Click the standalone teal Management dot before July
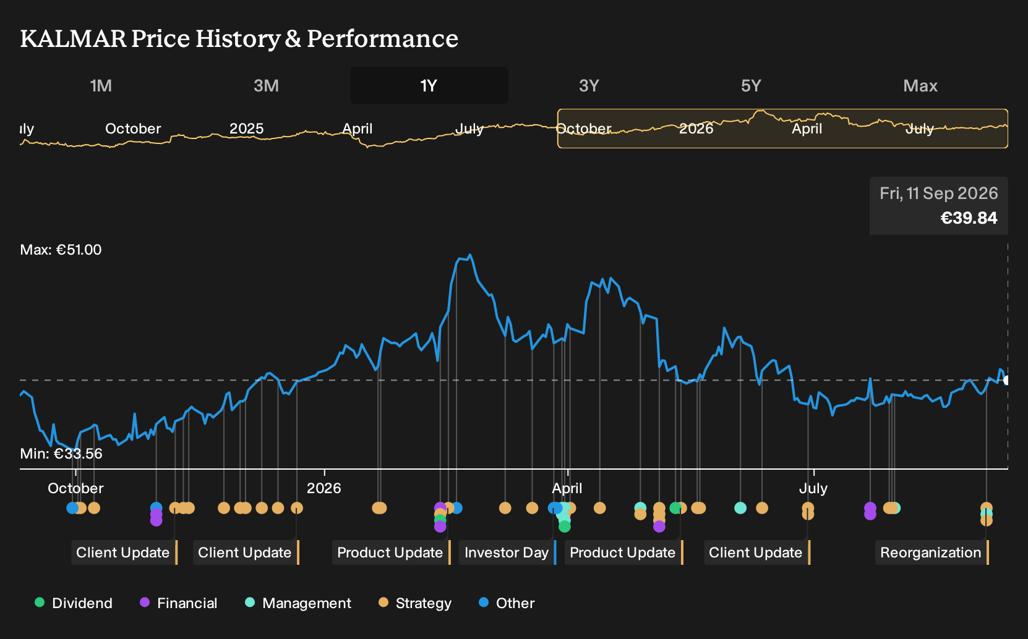The height and width of the screenshot is (639, 1028). [x=740, y=508]
